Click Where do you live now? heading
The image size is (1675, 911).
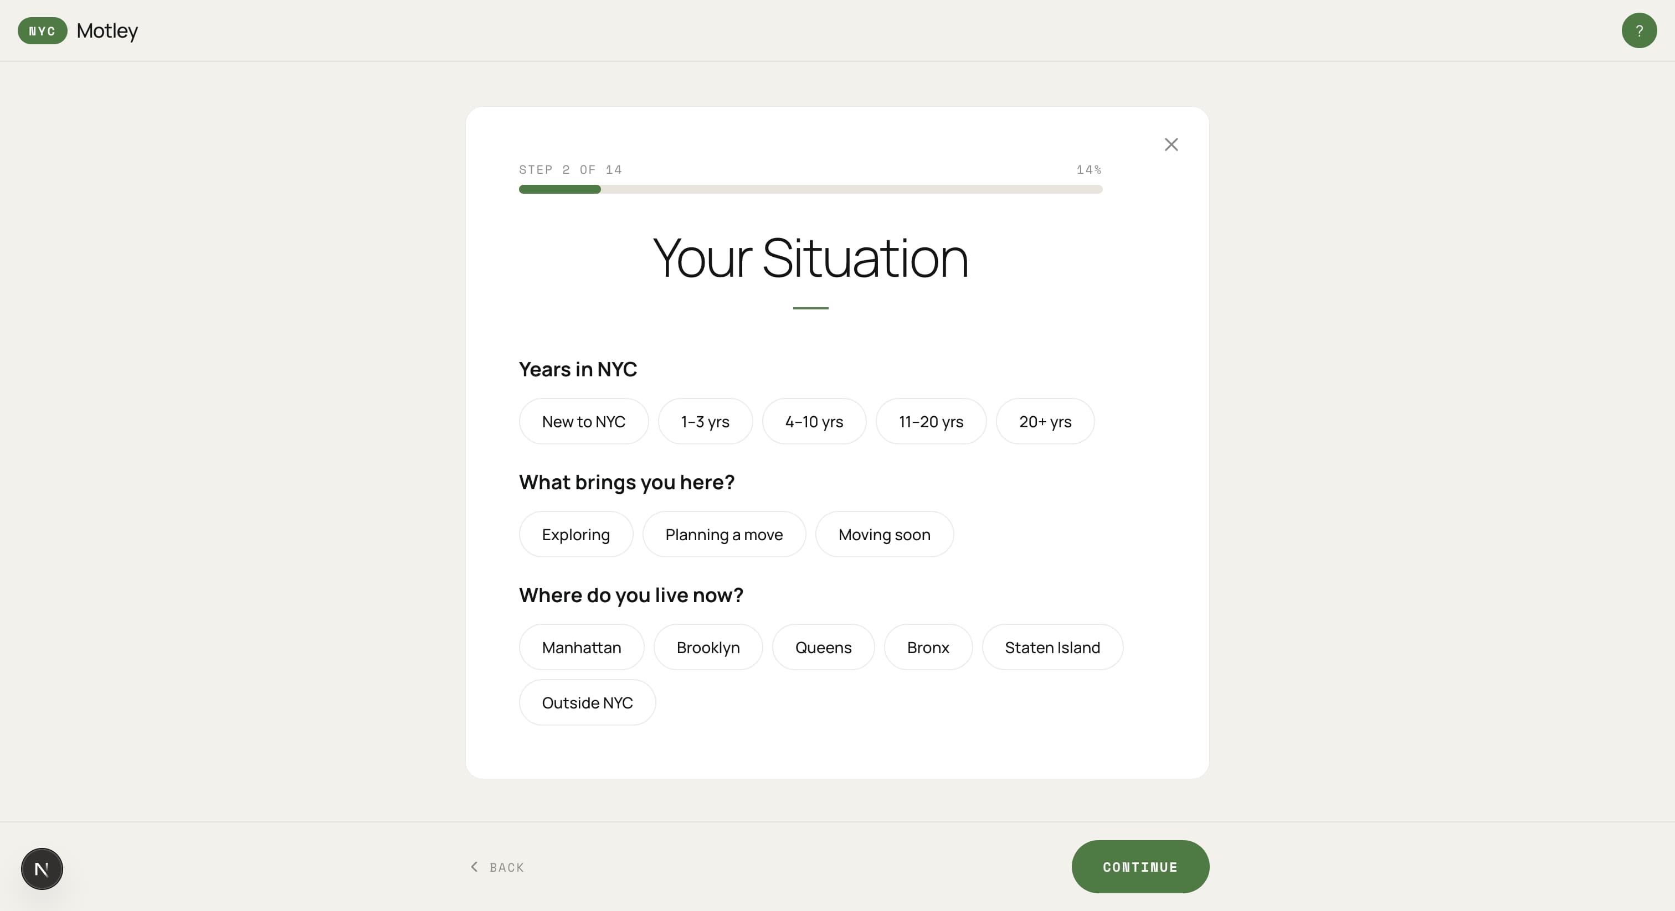coord(631,596)
